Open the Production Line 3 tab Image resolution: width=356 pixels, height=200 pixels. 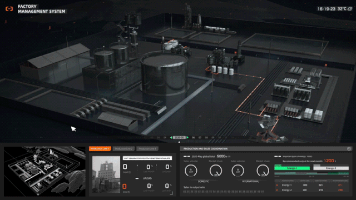coord(147,149)
